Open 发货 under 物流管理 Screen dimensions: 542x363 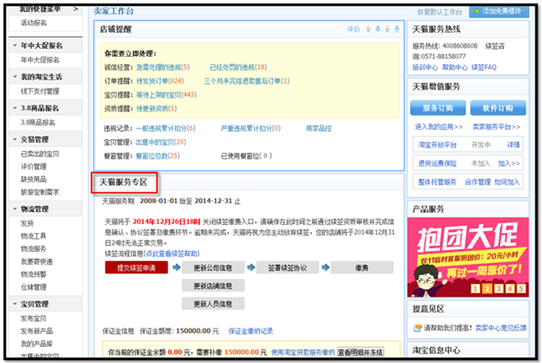click(x=27, y=223)
